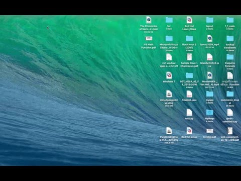Select the Red Hat Linux_Clone virtual machine icon
Image resolution: width=241 pixels, height=181 pixels.
189,20
